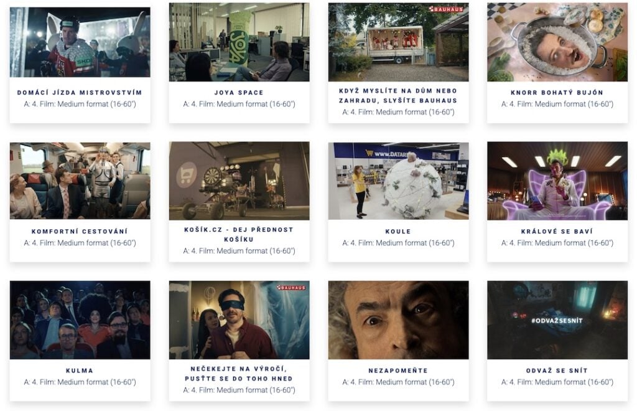Open the Komfortní cestování train thumbnail
Screen dimensions: 637x411
pos(80,181)
